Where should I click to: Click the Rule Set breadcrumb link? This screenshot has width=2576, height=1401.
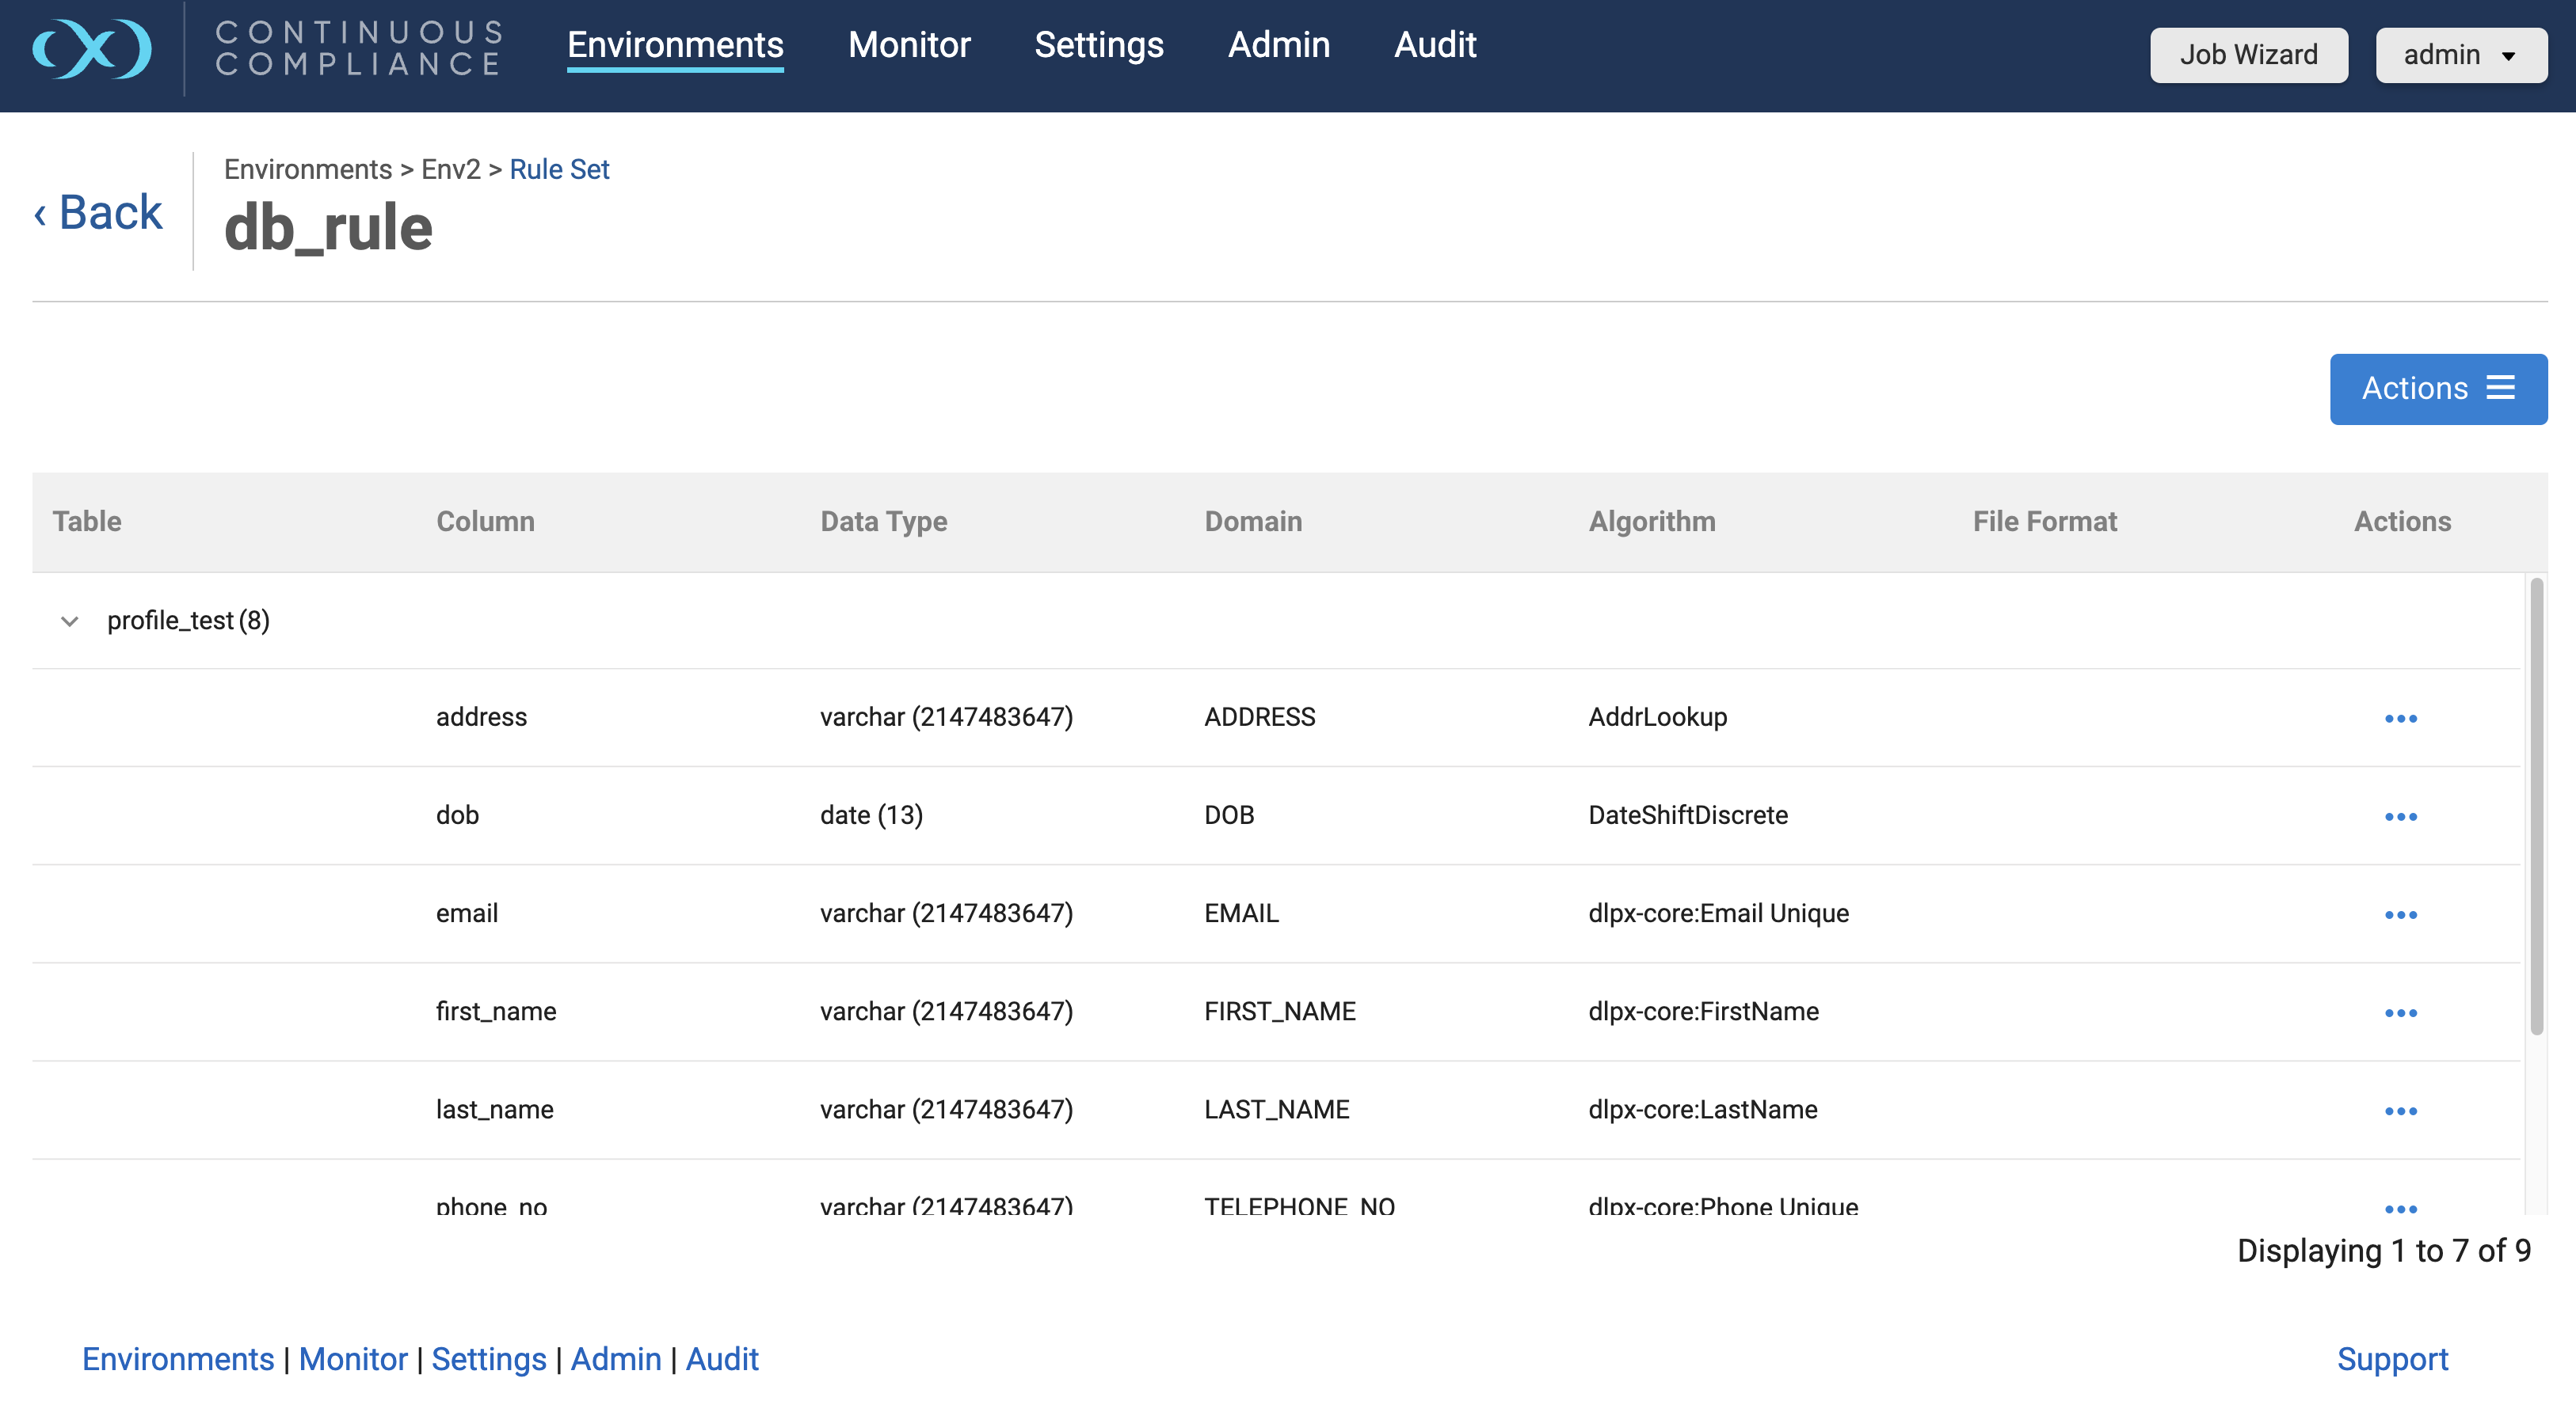(x=558, y=169)
